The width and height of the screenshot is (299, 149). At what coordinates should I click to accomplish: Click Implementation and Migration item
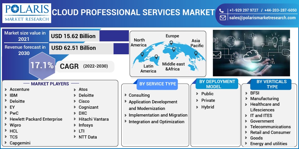pyautogui.click(x=158, y=115)
